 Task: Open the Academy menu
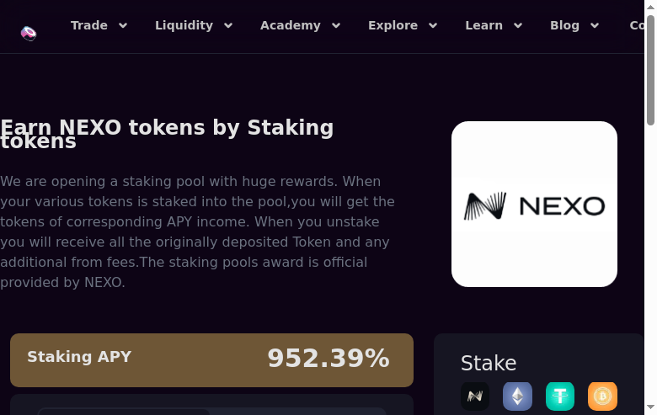(x=290, y=25)
